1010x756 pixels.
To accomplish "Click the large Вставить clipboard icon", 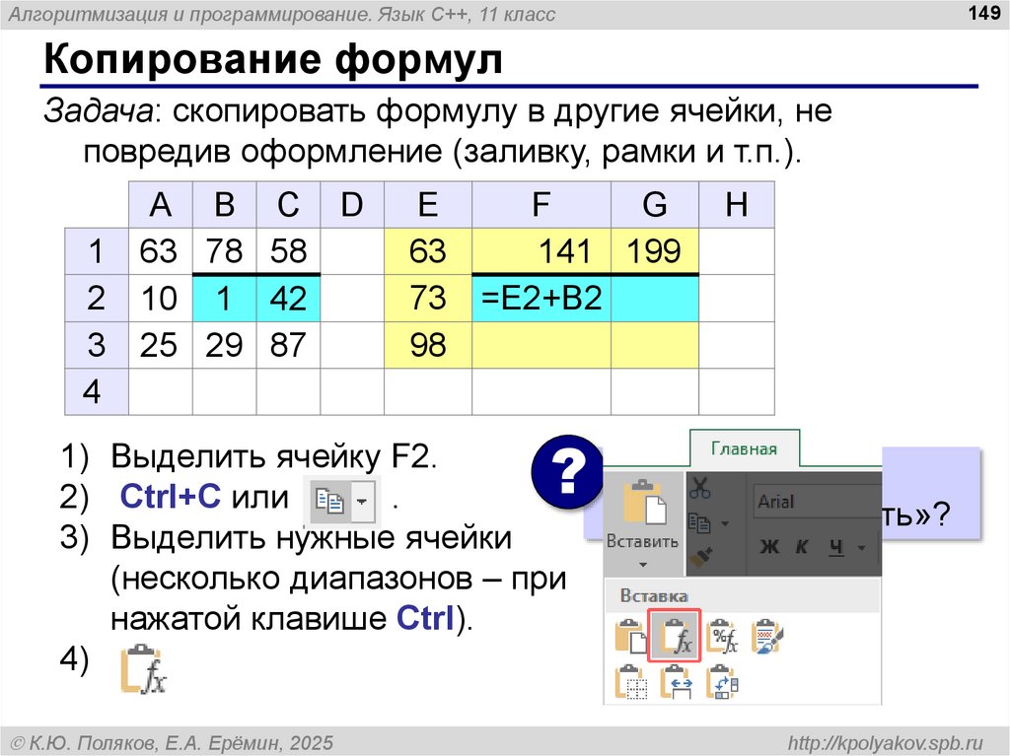I will 644,503.
